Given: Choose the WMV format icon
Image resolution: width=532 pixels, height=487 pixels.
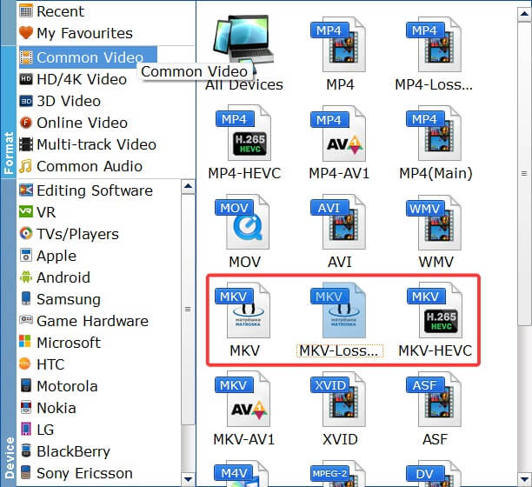Looking at the screenshot, I should point(435,222).
